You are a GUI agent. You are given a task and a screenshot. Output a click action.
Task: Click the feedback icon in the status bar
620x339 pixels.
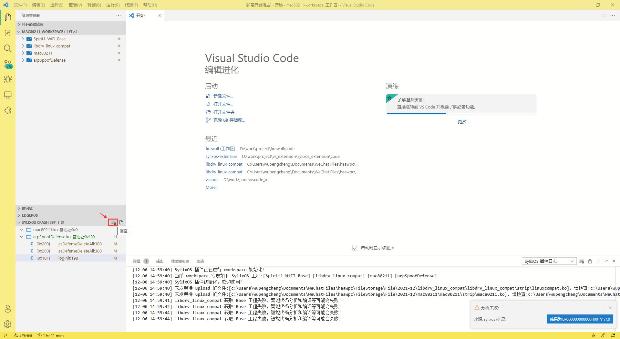pos(603,335)
